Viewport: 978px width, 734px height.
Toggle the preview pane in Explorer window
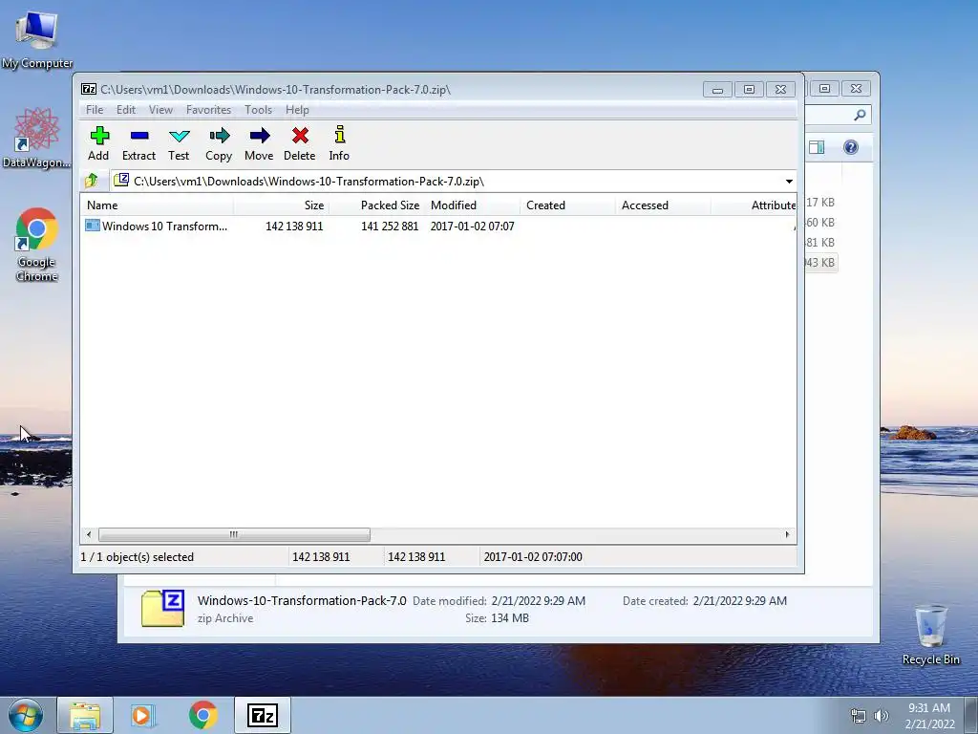(817, 147)
